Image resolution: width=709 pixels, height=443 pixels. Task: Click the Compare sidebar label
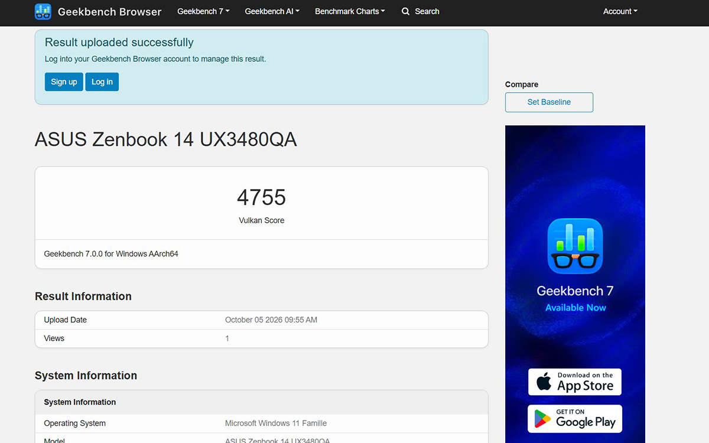point(522,84)
